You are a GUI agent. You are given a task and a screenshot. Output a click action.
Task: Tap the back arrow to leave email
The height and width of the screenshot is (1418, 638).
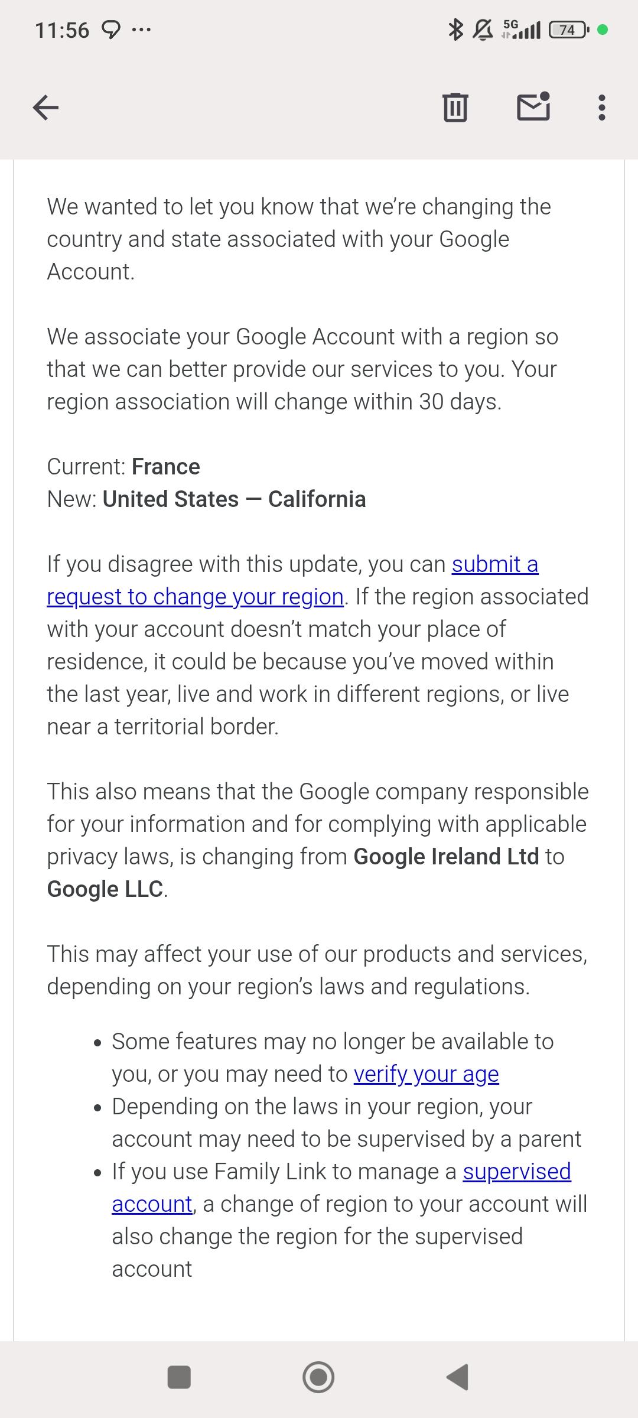pos(45,108)
